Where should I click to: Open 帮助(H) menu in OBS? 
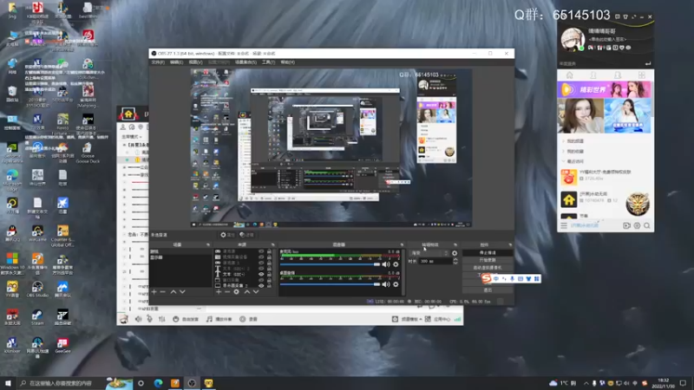point(288,62)
